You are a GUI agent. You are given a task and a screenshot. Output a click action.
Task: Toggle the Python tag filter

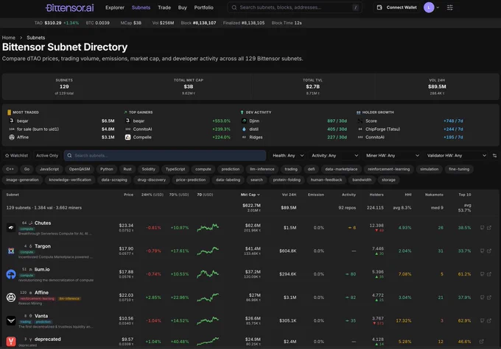(x=106, y=169)
